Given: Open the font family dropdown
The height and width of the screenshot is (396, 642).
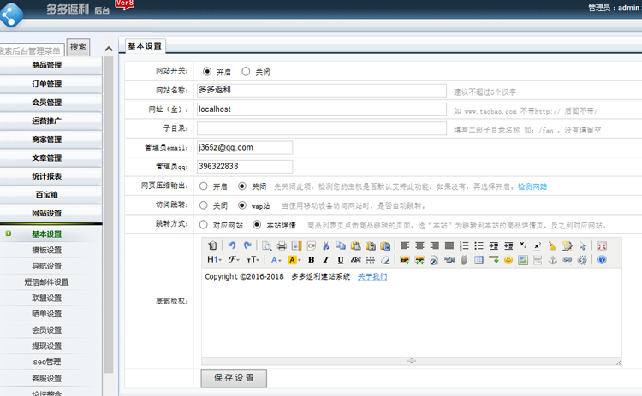Looking at the screenshot, I should [235, 260].
